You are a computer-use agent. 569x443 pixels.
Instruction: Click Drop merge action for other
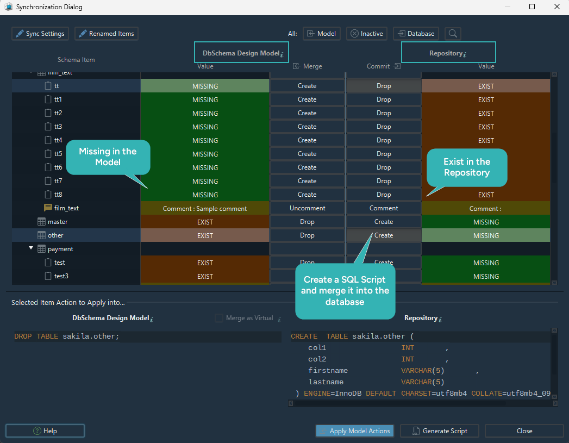307,235
